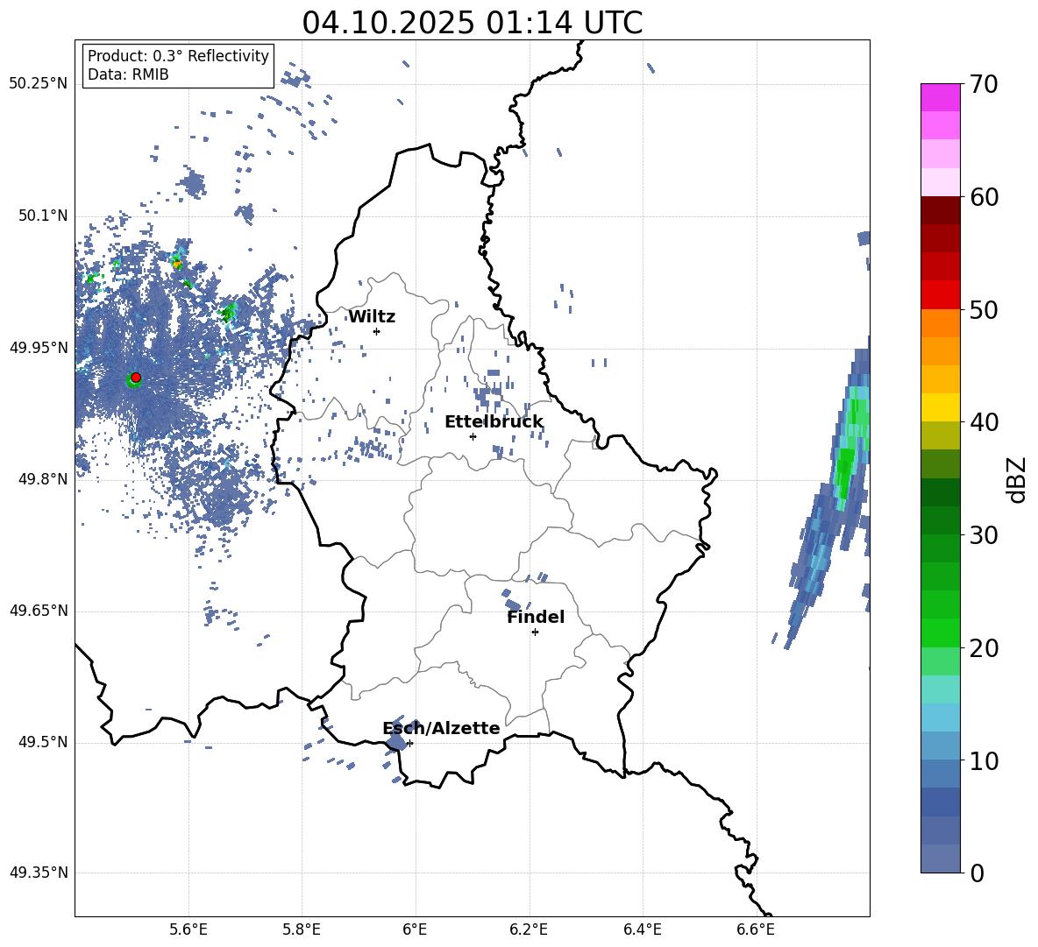Click the 49.8°N latitude label

click(x=43, y=479)
